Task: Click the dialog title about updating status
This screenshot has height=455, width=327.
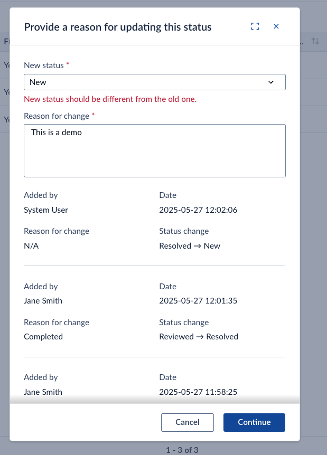Action: [x=118, y=27]
